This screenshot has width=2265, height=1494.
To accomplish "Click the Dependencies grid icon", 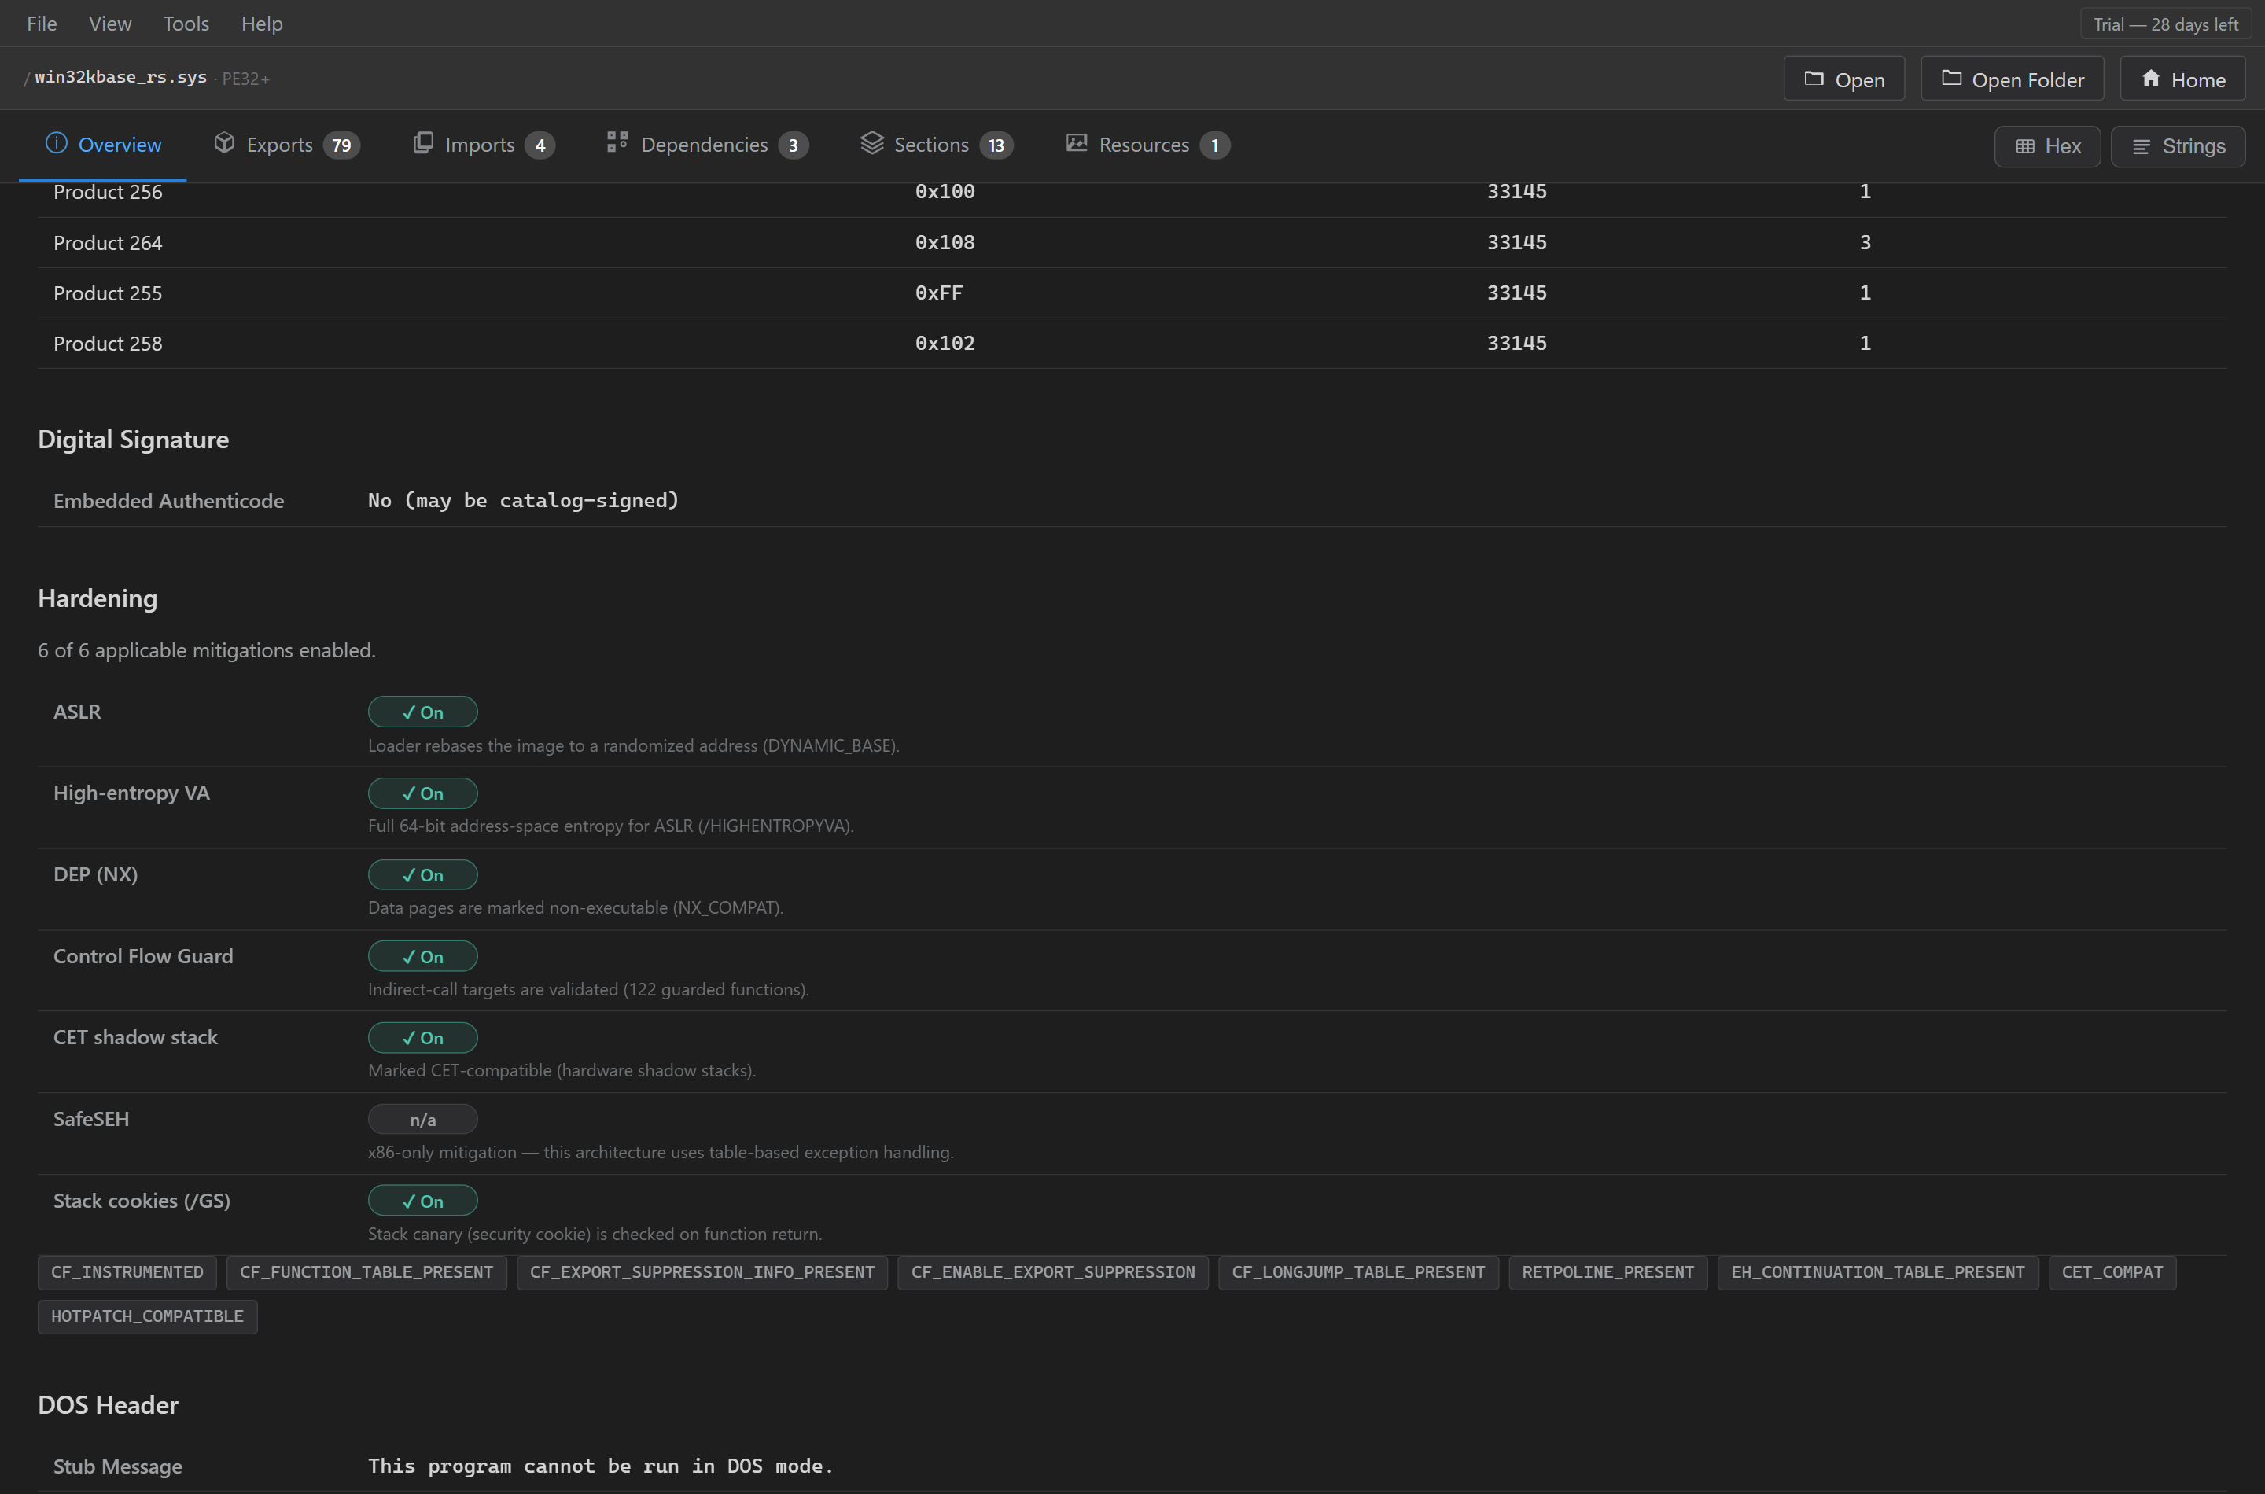I will [x=617, y=143].
